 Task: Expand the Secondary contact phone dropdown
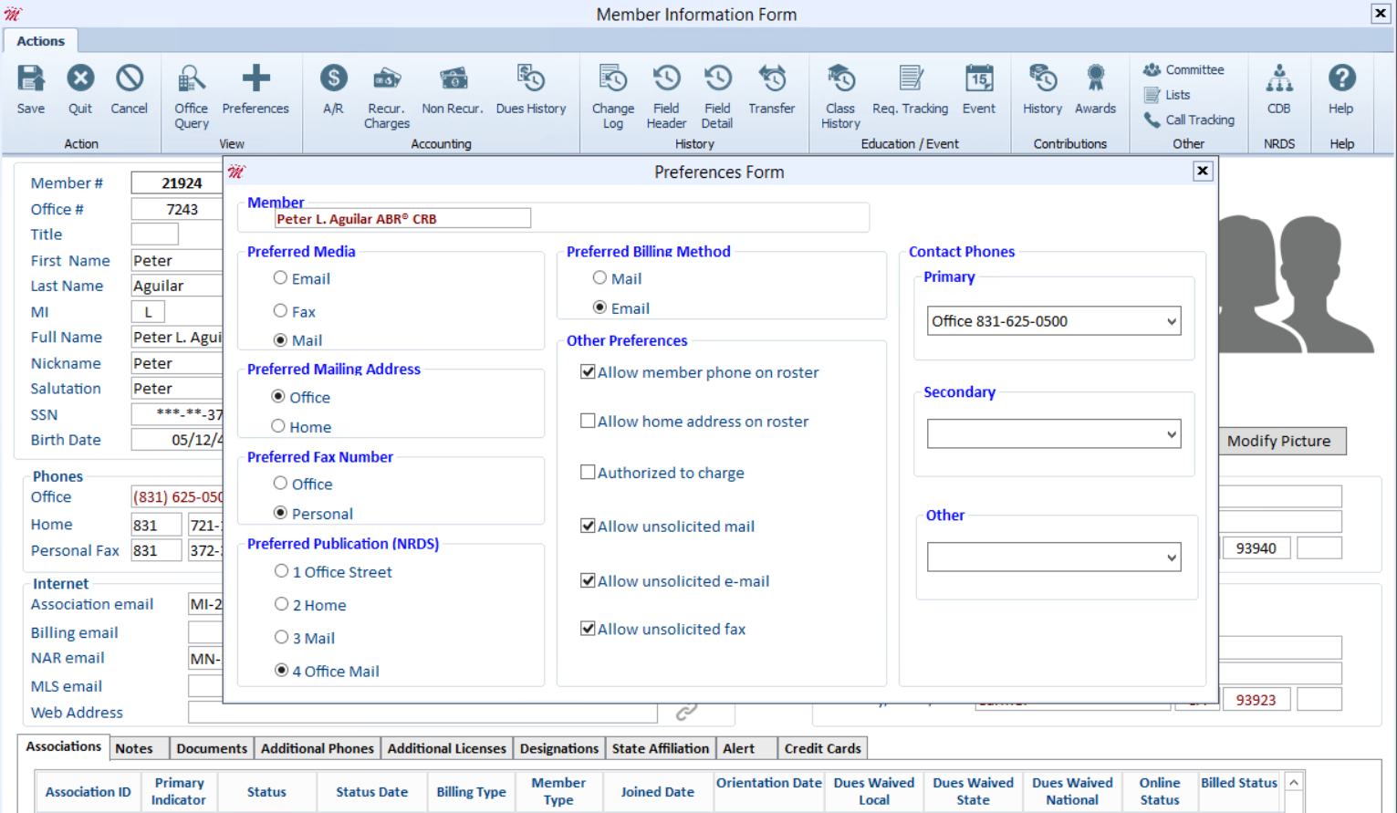[1171, 434]
